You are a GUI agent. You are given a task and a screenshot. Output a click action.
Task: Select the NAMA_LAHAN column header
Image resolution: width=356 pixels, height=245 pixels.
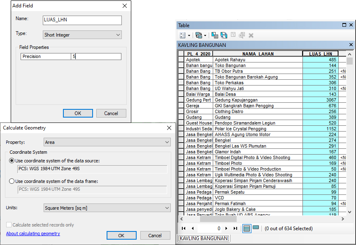click(258, 54)
